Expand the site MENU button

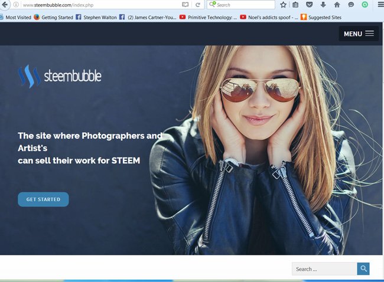359,34
